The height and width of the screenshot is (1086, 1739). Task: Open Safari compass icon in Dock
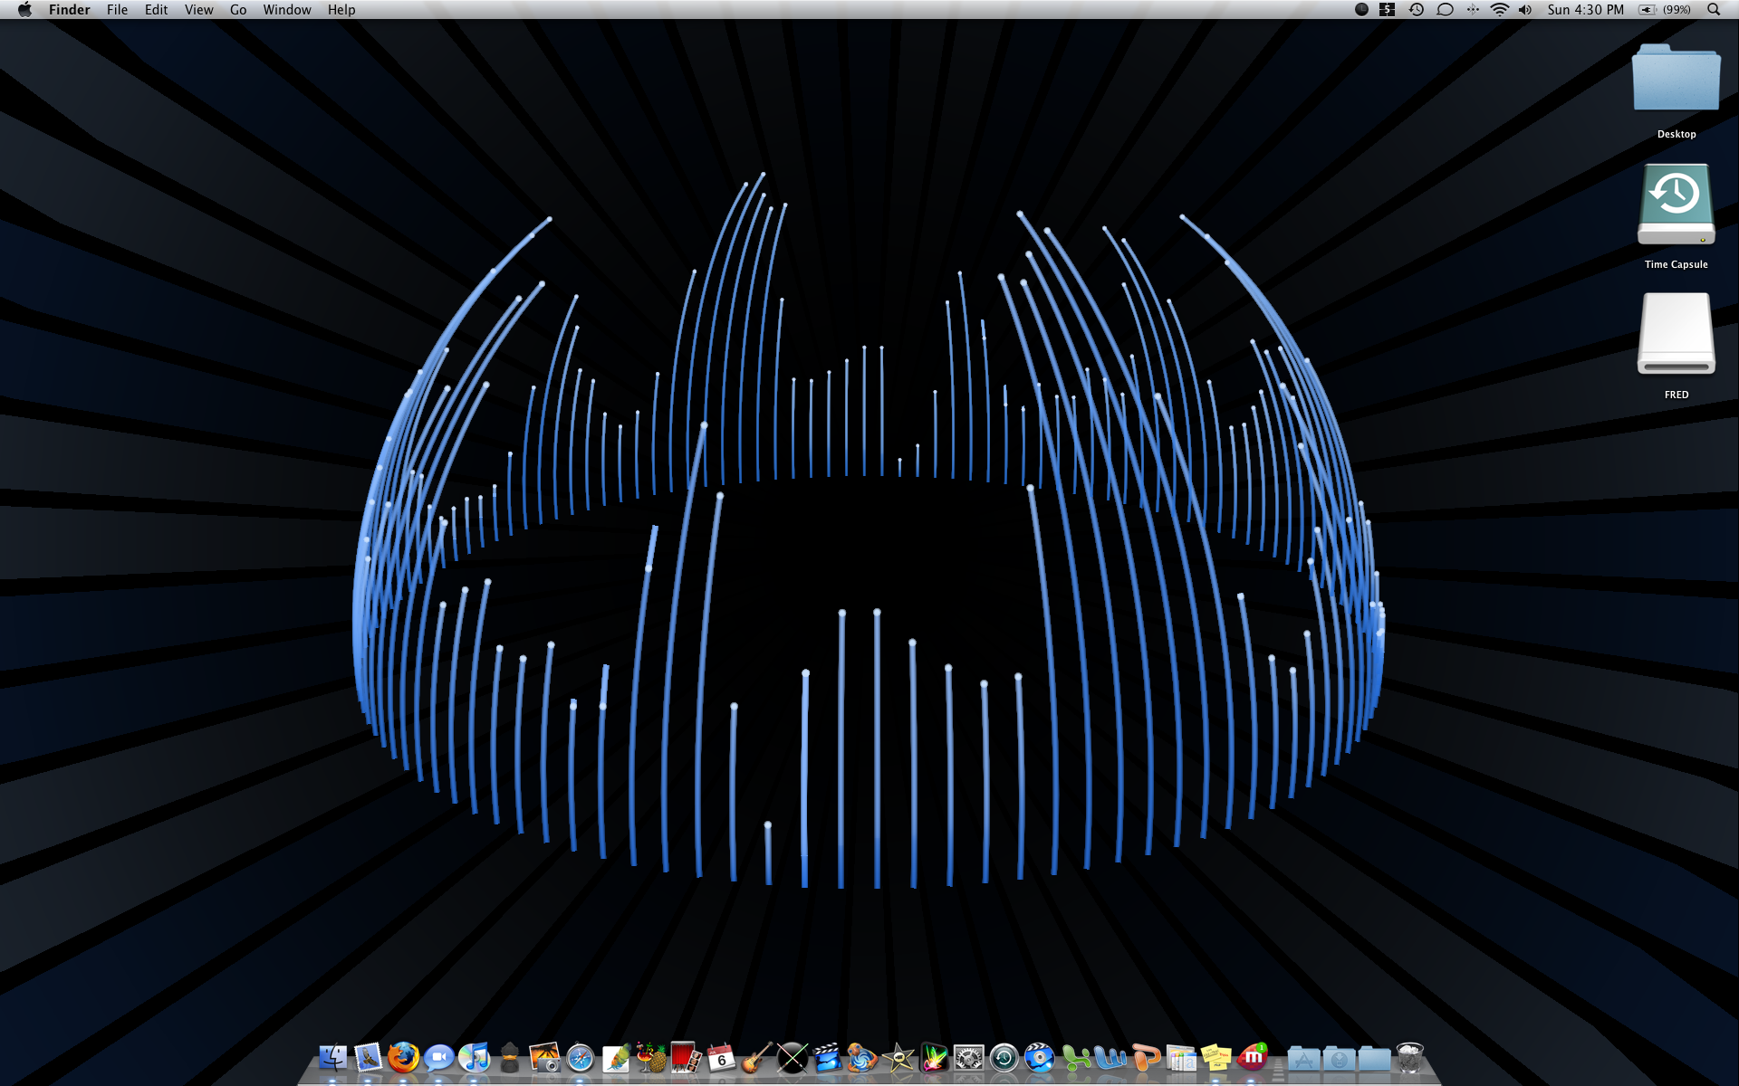coord(580,1057)
